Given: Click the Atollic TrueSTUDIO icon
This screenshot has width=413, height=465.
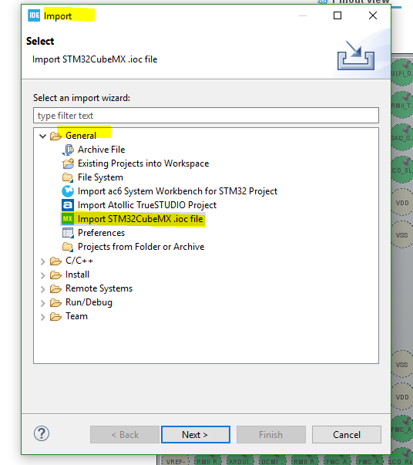Looking at the screenshot, I should tap(68, 205).
